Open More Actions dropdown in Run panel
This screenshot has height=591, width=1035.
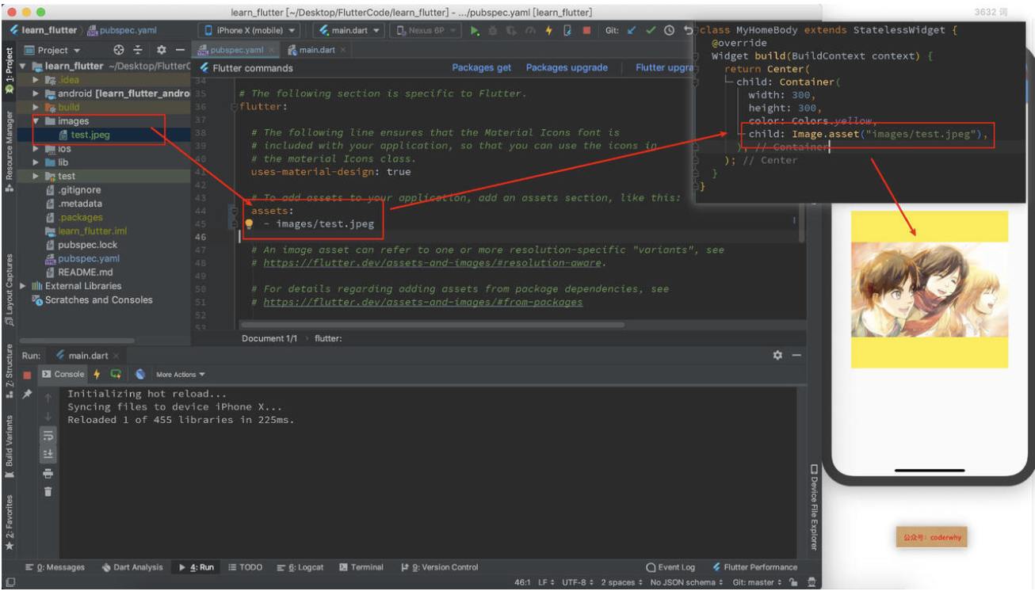point(180,374)
